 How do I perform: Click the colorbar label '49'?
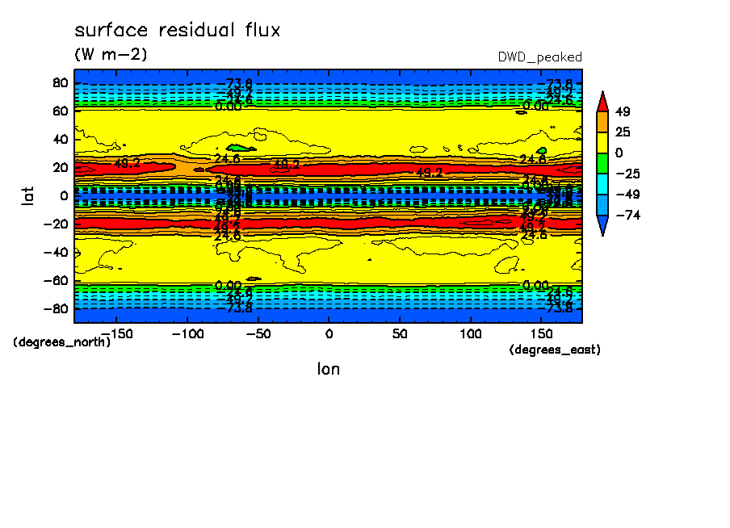623,111
